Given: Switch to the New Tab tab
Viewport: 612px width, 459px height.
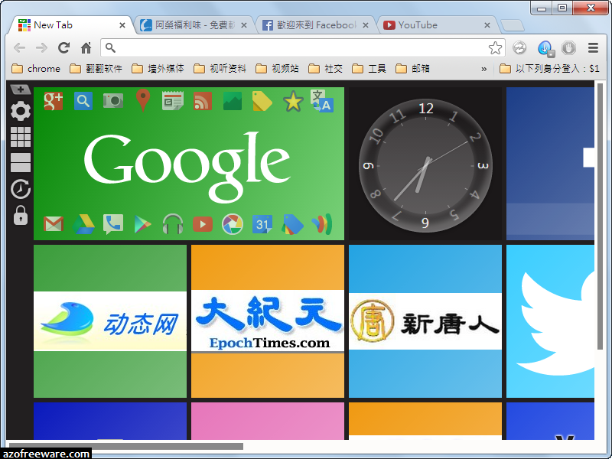Looking at the screenshot, I should pyautogui.click(x=72, y=25).
